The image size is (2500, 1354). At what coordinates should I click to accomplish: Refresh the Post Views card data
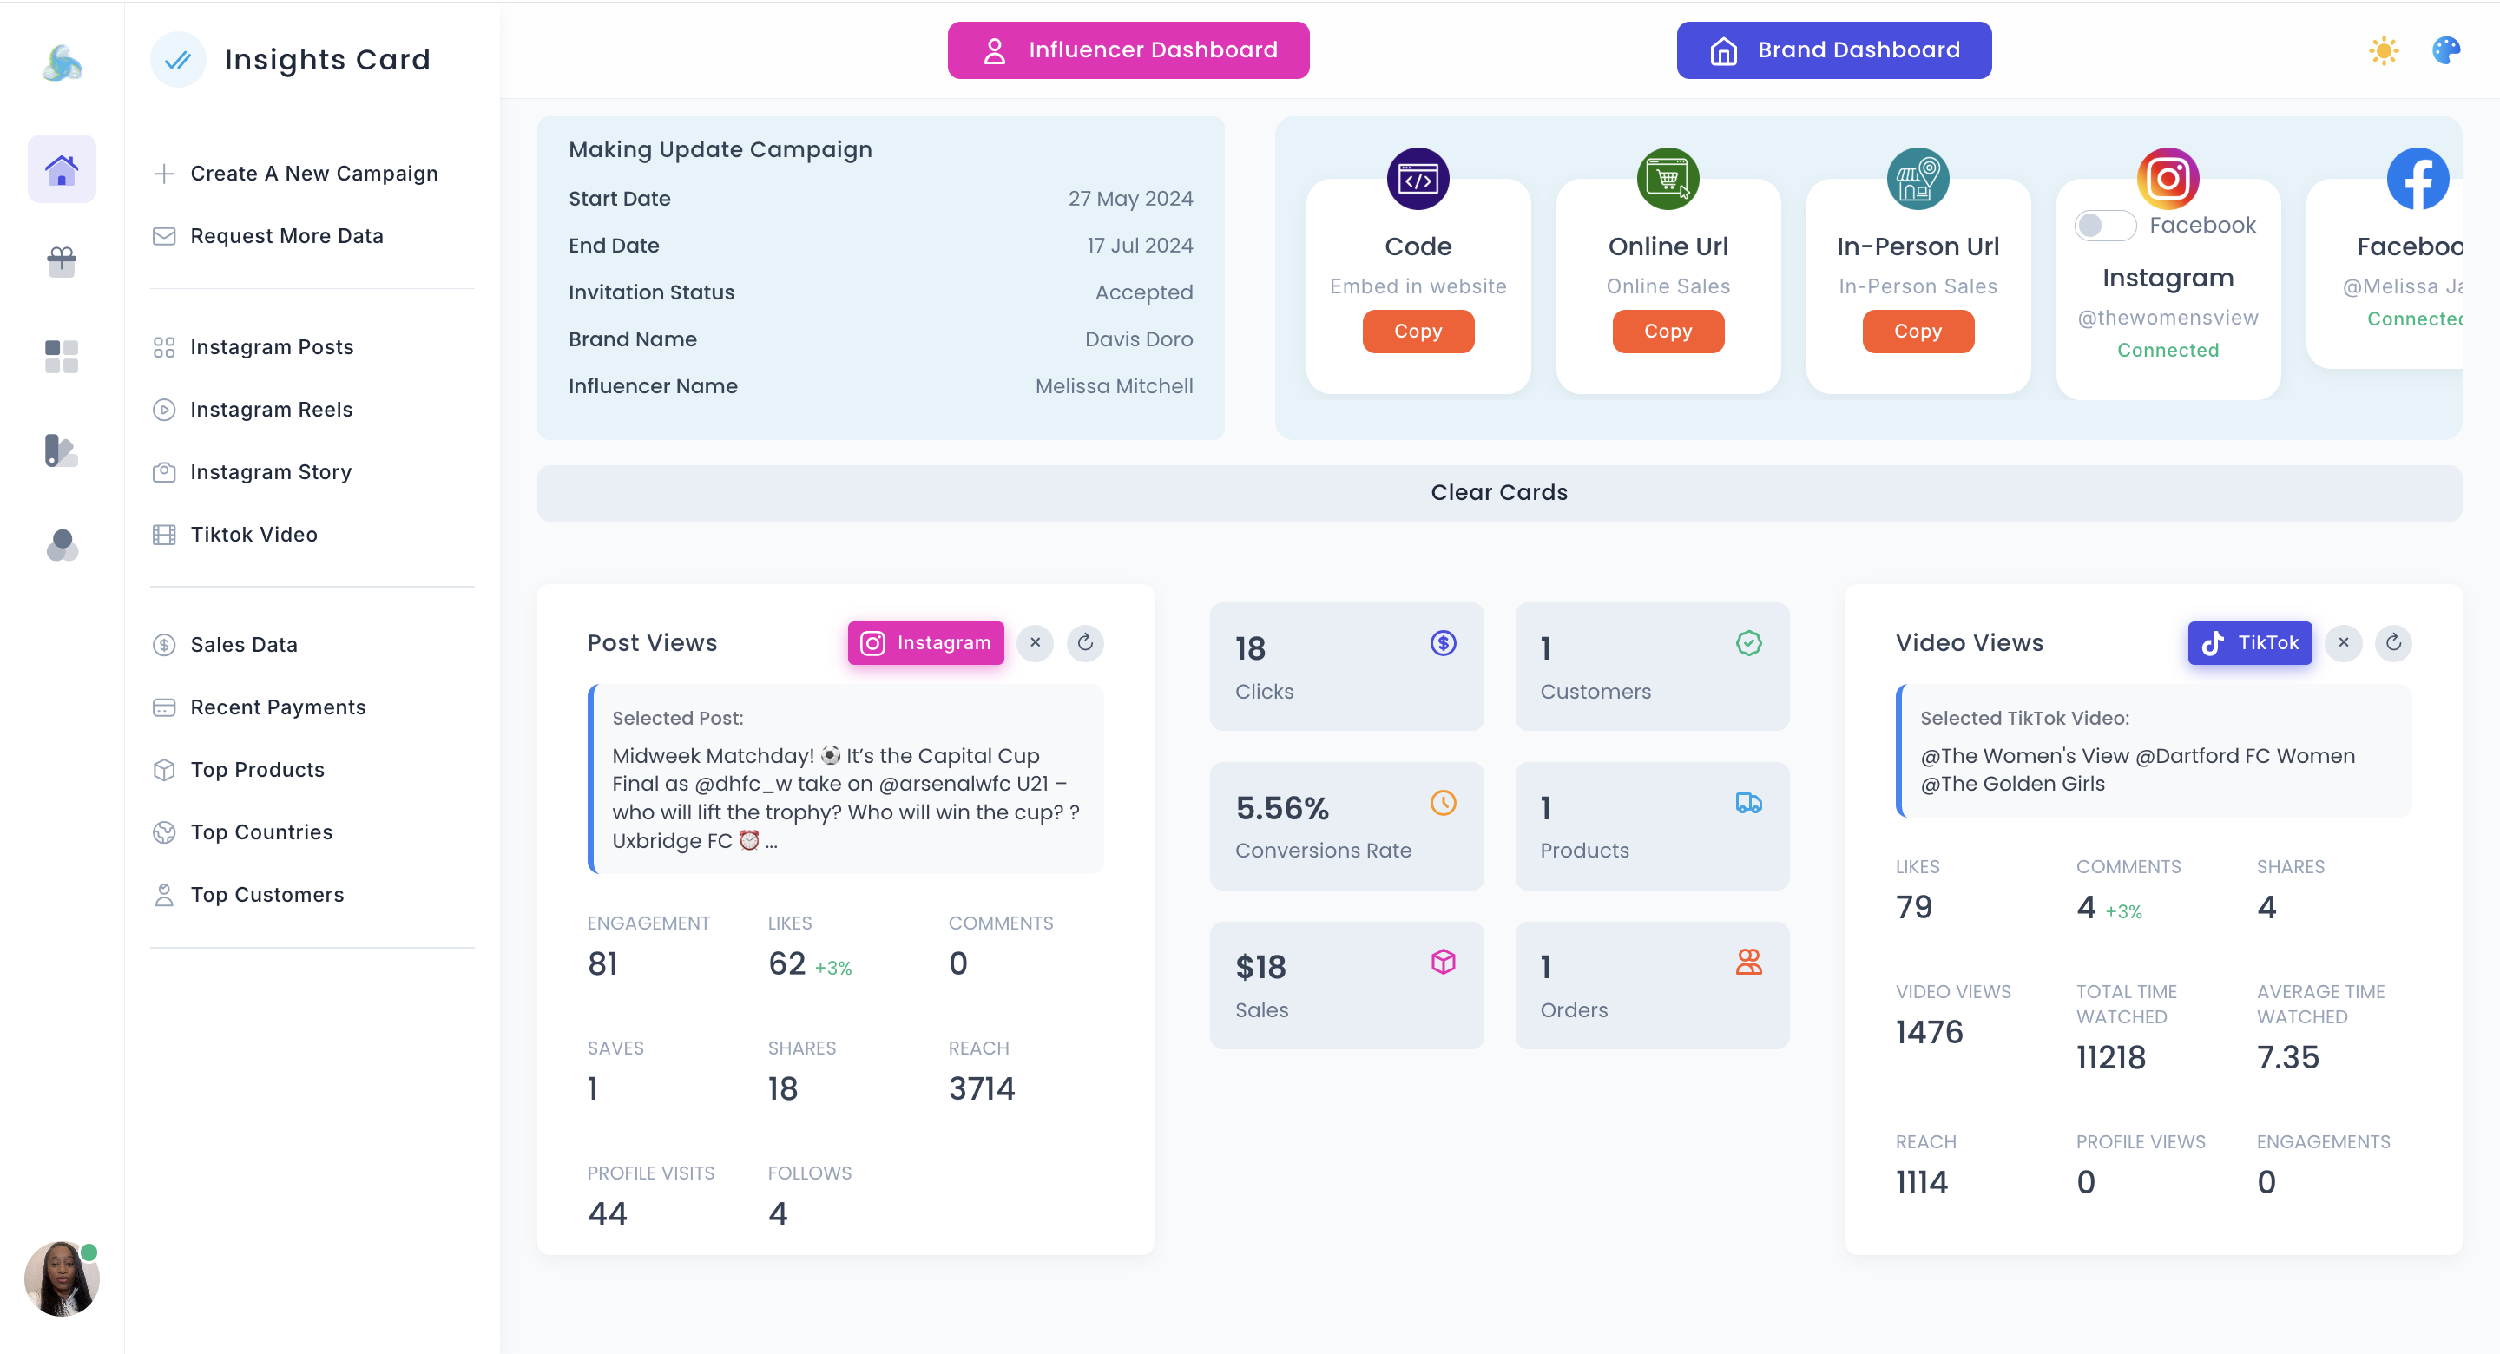click(1085, 642)
